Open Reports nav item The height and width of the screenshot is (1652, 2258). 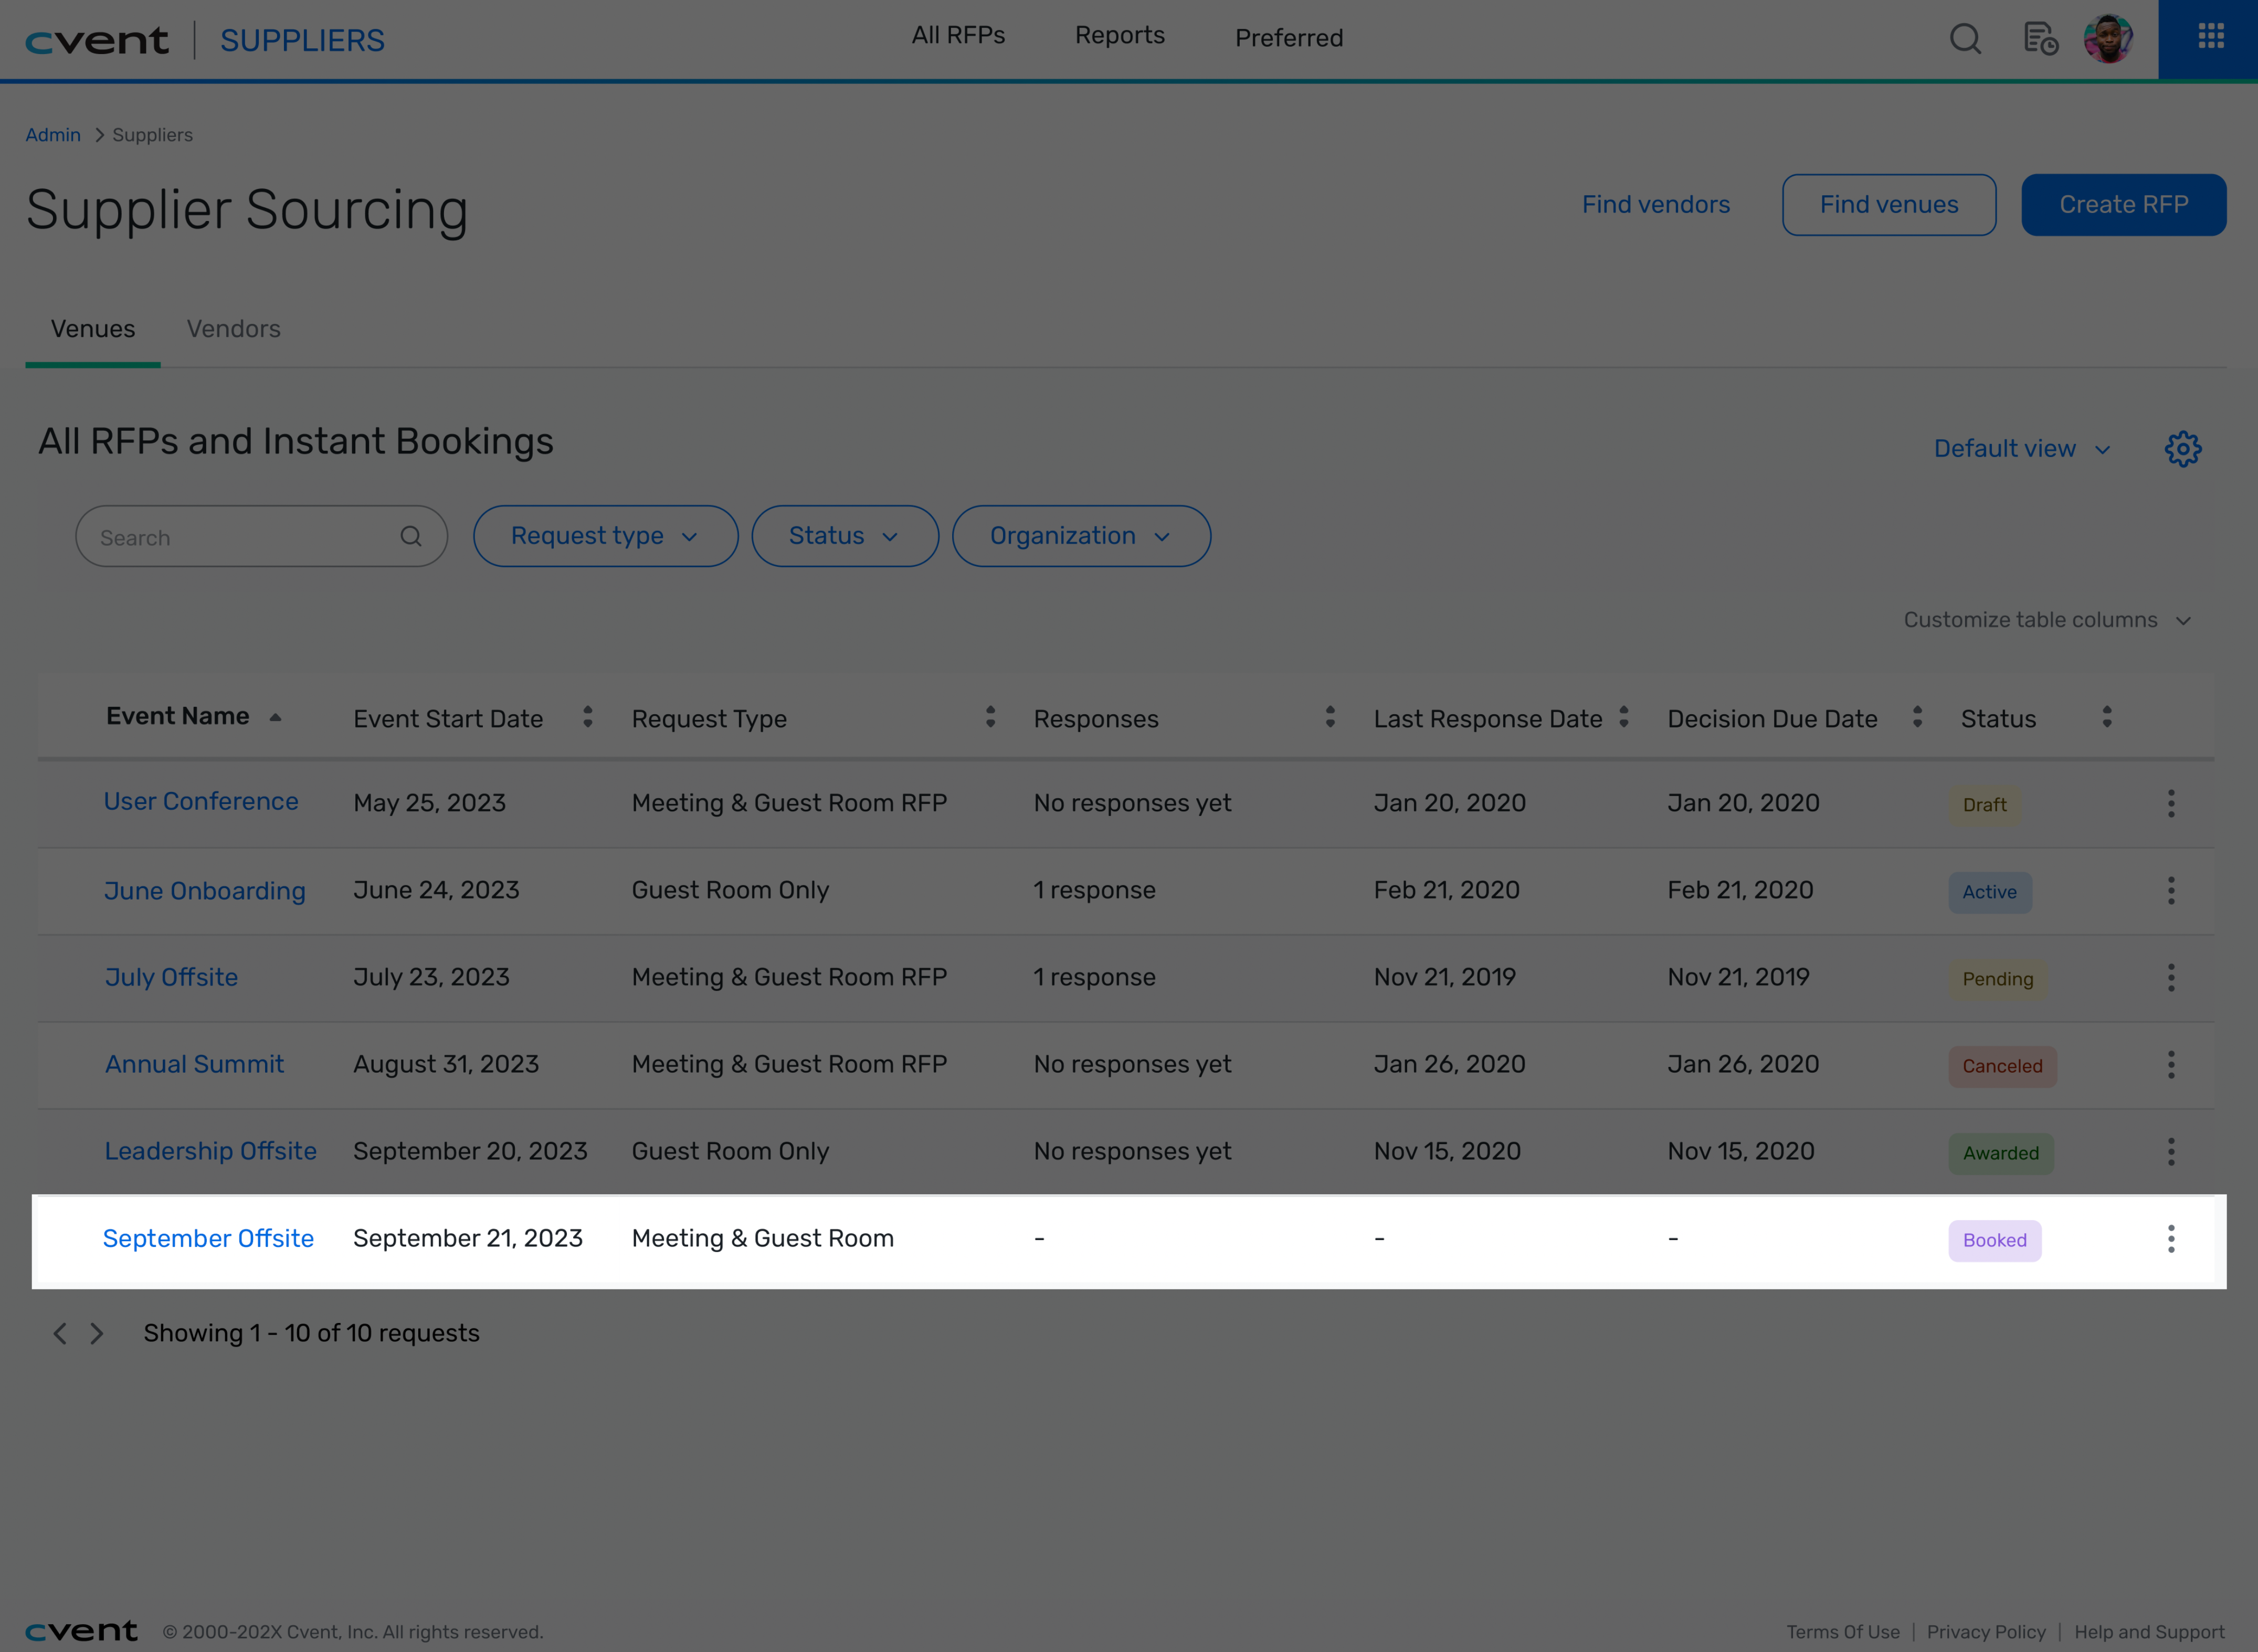(x=1120, y=35)
